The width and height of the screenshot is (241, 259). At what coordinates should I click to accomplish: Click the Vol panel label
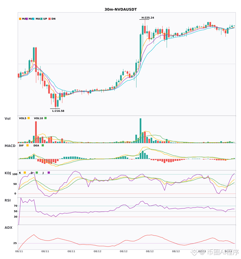7,119
